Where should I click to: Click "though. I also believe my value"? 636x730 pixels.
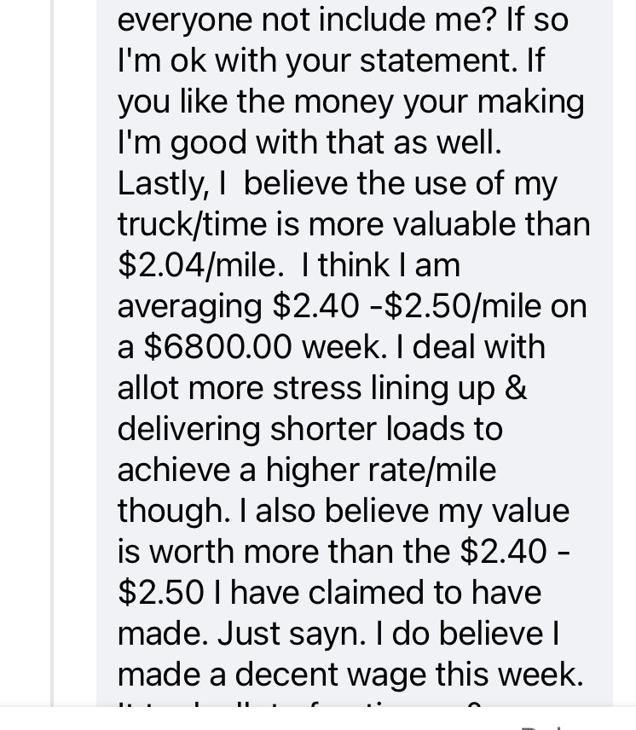coord(342,511)
